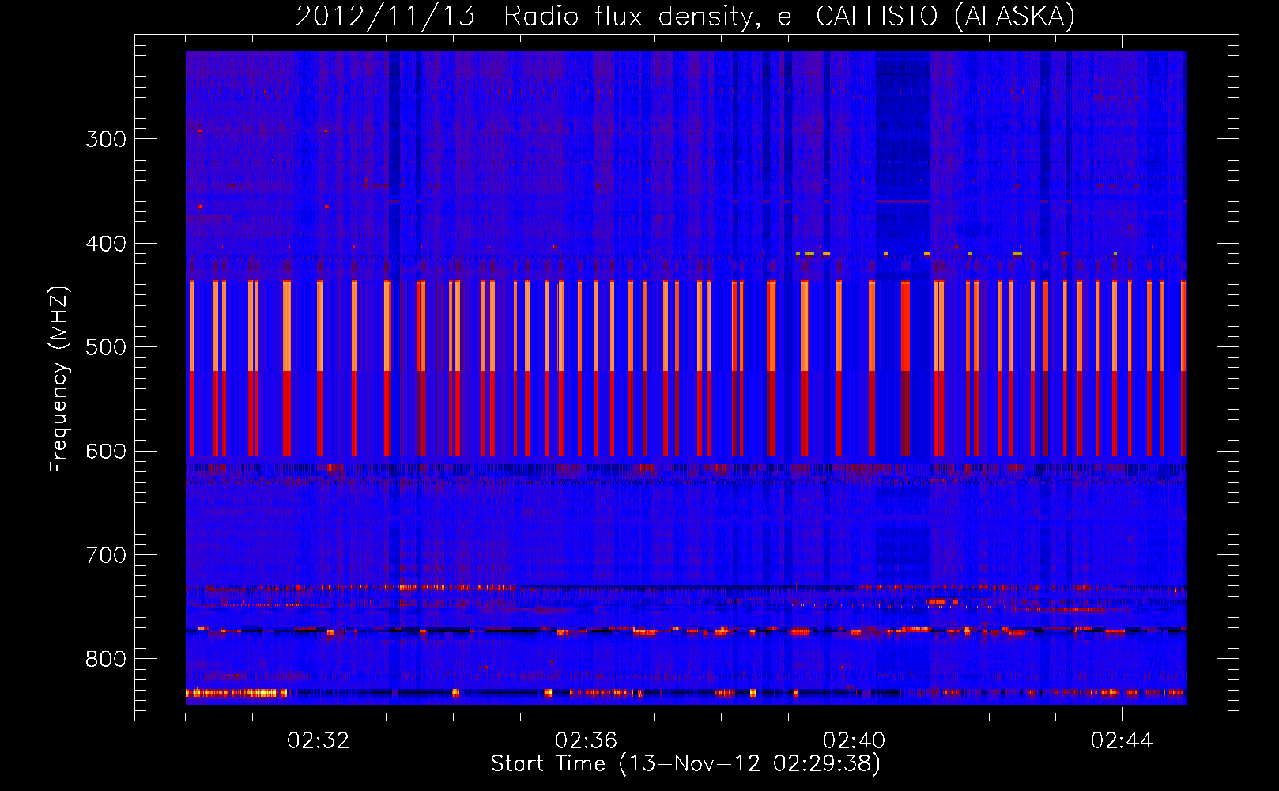
Task: Select the '800' frequency axis label
Action: point(106,659)
